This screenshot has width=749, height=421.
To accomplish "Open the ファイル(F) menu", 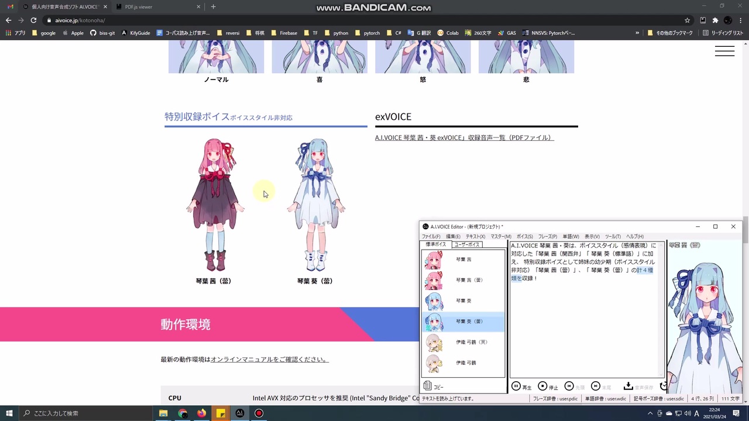I will [x=431, y=236].
